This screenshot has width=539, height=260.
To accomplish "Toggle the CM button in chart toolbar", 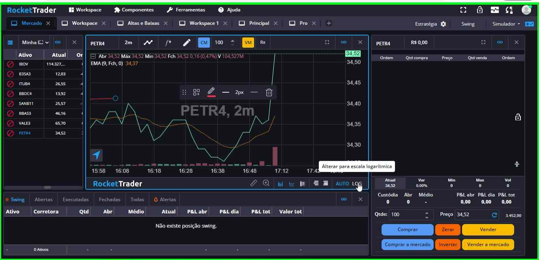I will click(204, 42).
